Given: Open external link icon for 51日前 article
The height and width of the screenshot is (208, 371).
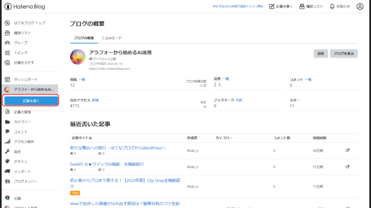Looking at the screenshot, I should (x=347, y=167).
